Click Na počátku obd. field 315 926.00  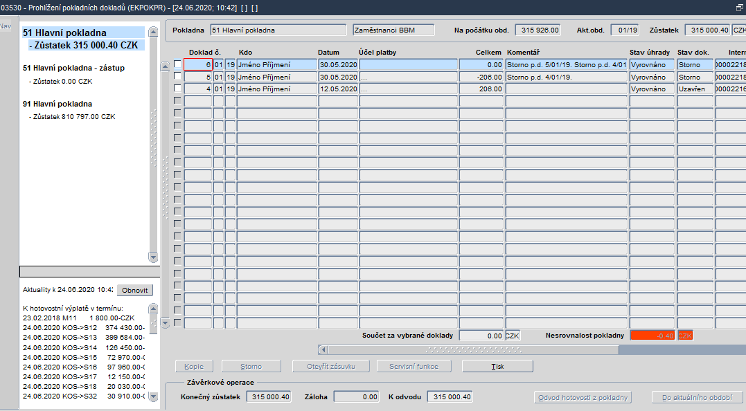538,30
